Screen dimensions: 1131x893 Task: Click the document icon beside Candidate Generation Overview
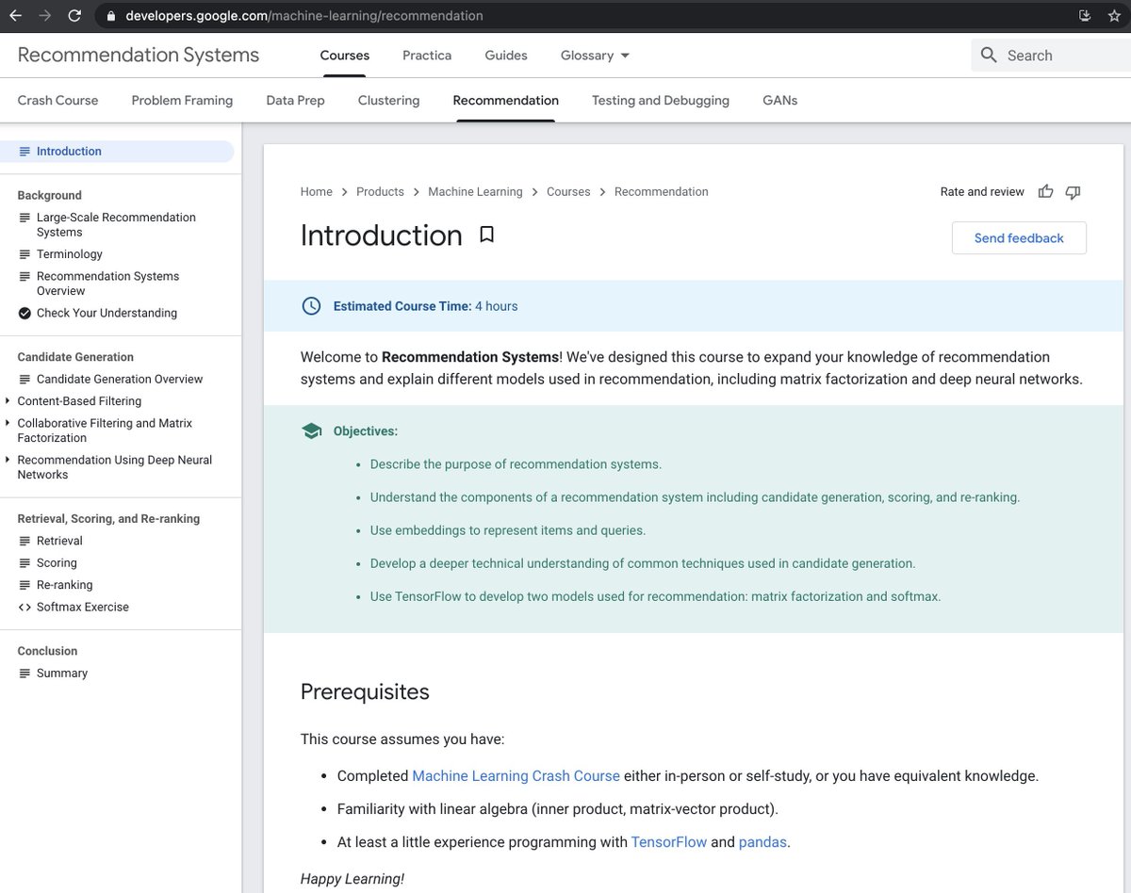25,380
